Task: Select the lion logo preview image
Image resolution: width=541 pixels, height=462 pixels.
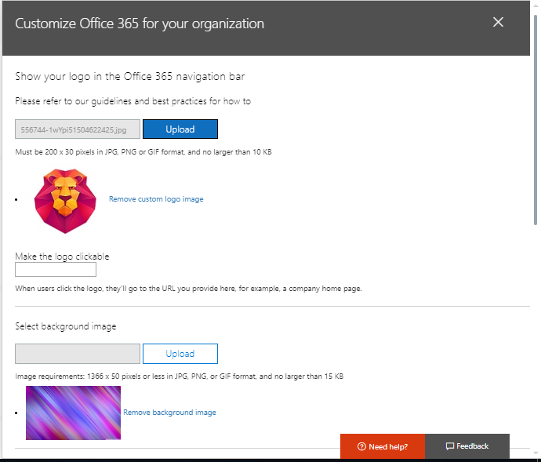Action: click(x=65, y=200)
